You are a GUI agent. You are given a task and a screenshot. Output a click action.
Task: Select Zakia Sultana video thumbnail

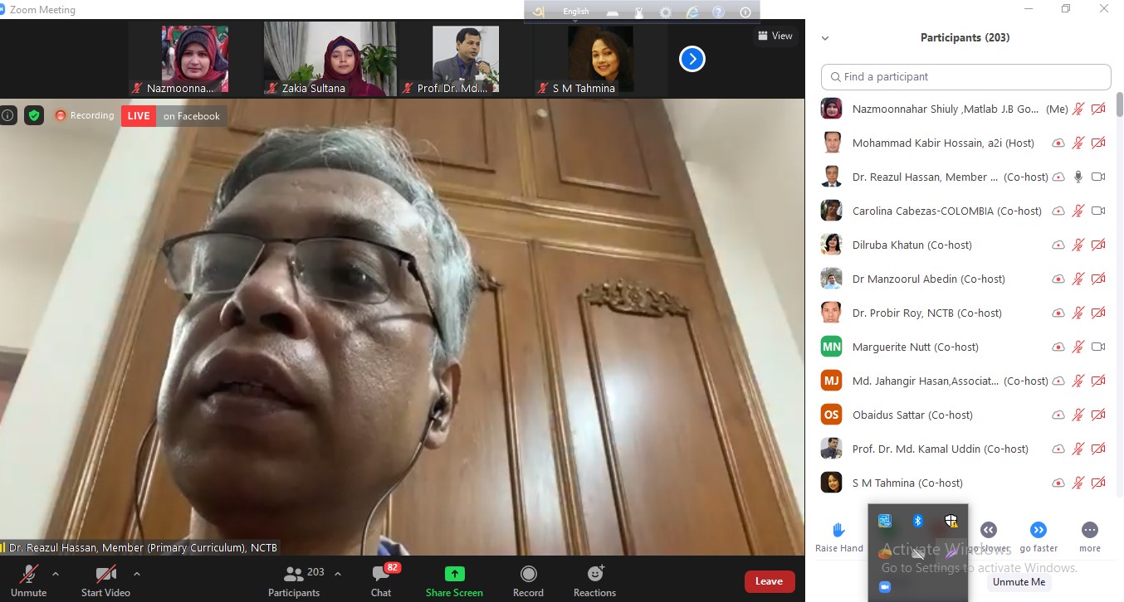click(x=330, y=59)
